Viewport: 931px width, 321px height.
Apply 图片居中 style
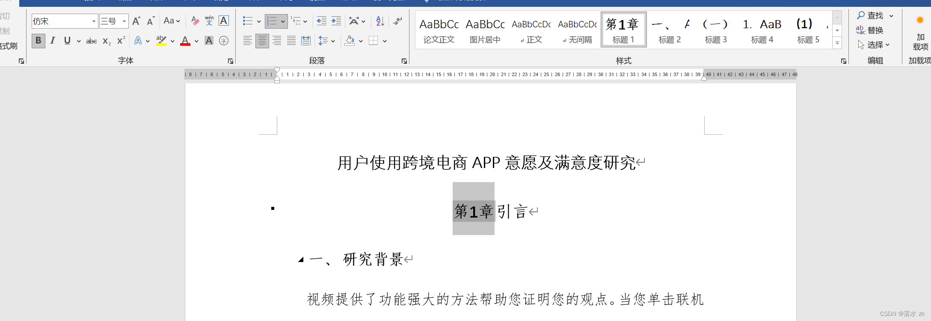[x=485, y=30]
